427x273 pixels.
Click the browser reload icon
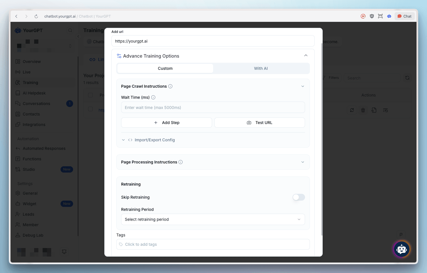pos(36,16)
